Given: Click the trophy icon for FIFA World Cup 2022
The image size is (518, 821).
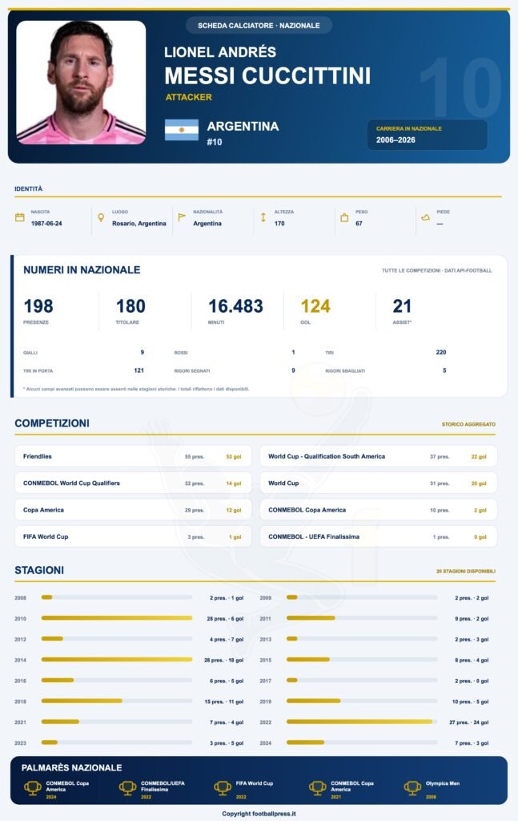Looking at the screenshot, I should [222, 787].
